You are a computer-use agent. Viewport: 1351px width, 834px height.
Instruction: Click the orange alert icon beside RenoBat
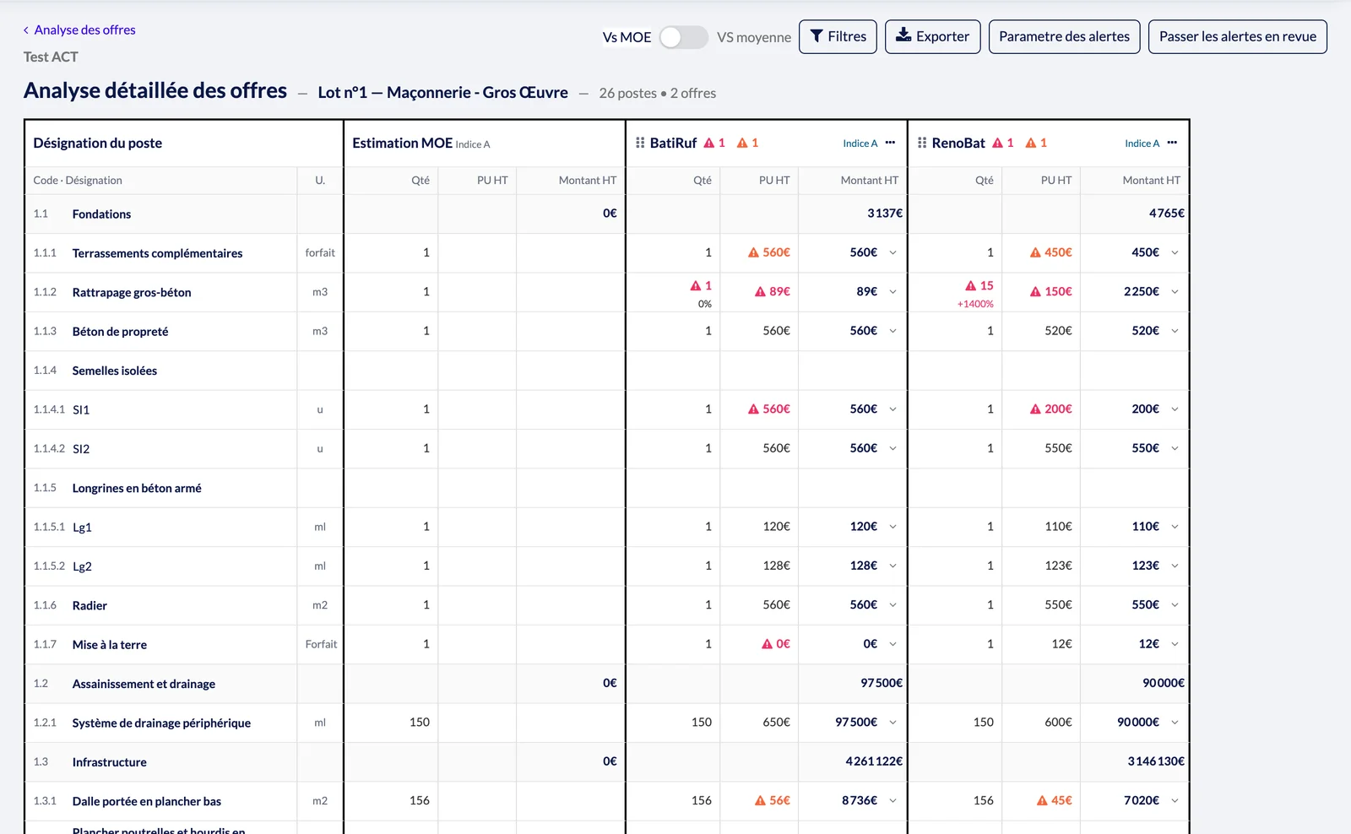1030,143
